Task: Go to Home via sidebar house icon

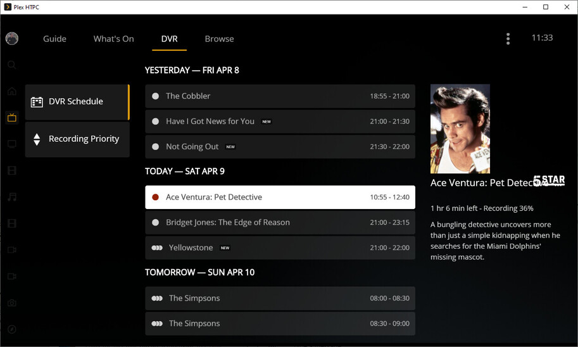Action: (x=12, y=91)
